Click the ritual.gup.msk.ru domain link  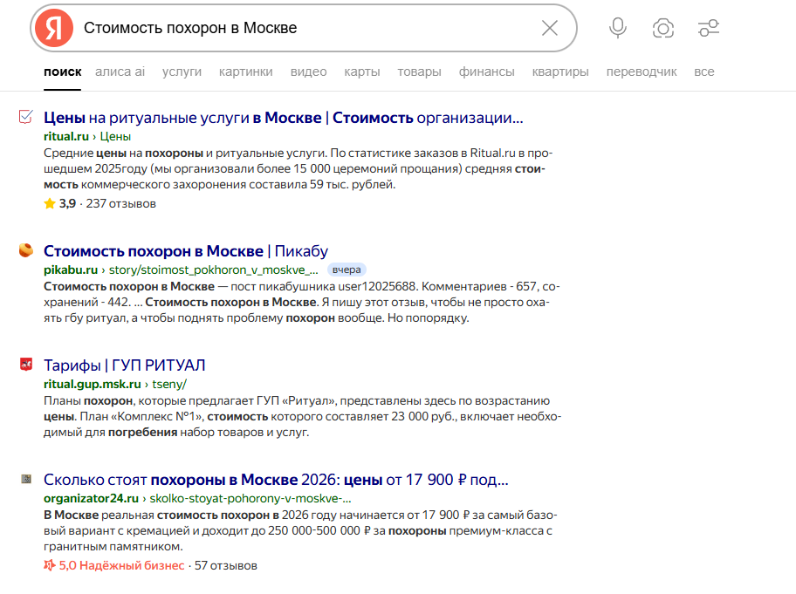pyautogui.click(x=93, y=384)
